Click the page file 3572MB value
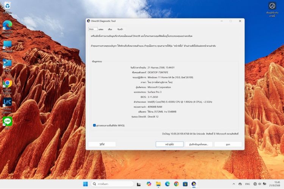This screenshot has height=189, width=284. tap(162, 112)
